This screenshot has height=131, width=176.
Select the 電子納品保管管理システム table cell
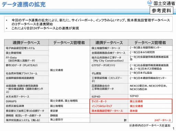pos(26,48)
